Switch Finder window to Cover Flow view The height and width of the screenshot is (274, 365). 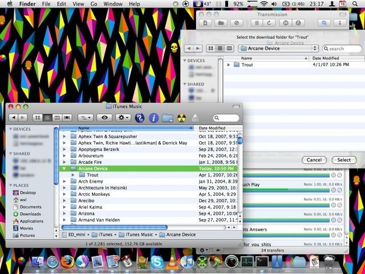pos(67,118)
